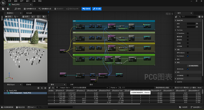Expand the Tool Data section
Viewport: 204px width, 110px height.
[x=176, y=30]
